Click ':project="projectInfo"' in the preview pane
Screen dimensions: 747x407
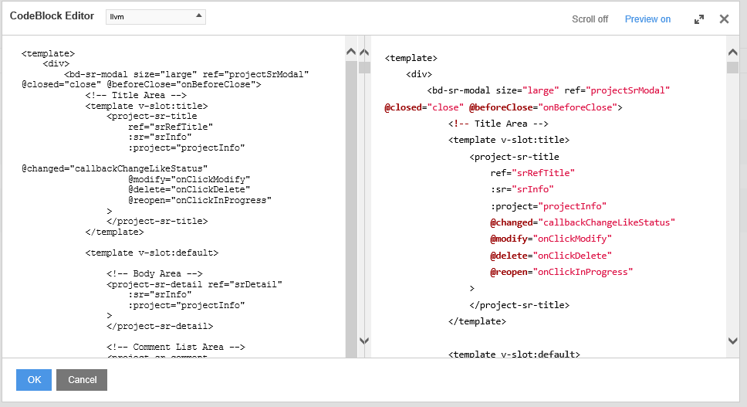click(549, 206)
